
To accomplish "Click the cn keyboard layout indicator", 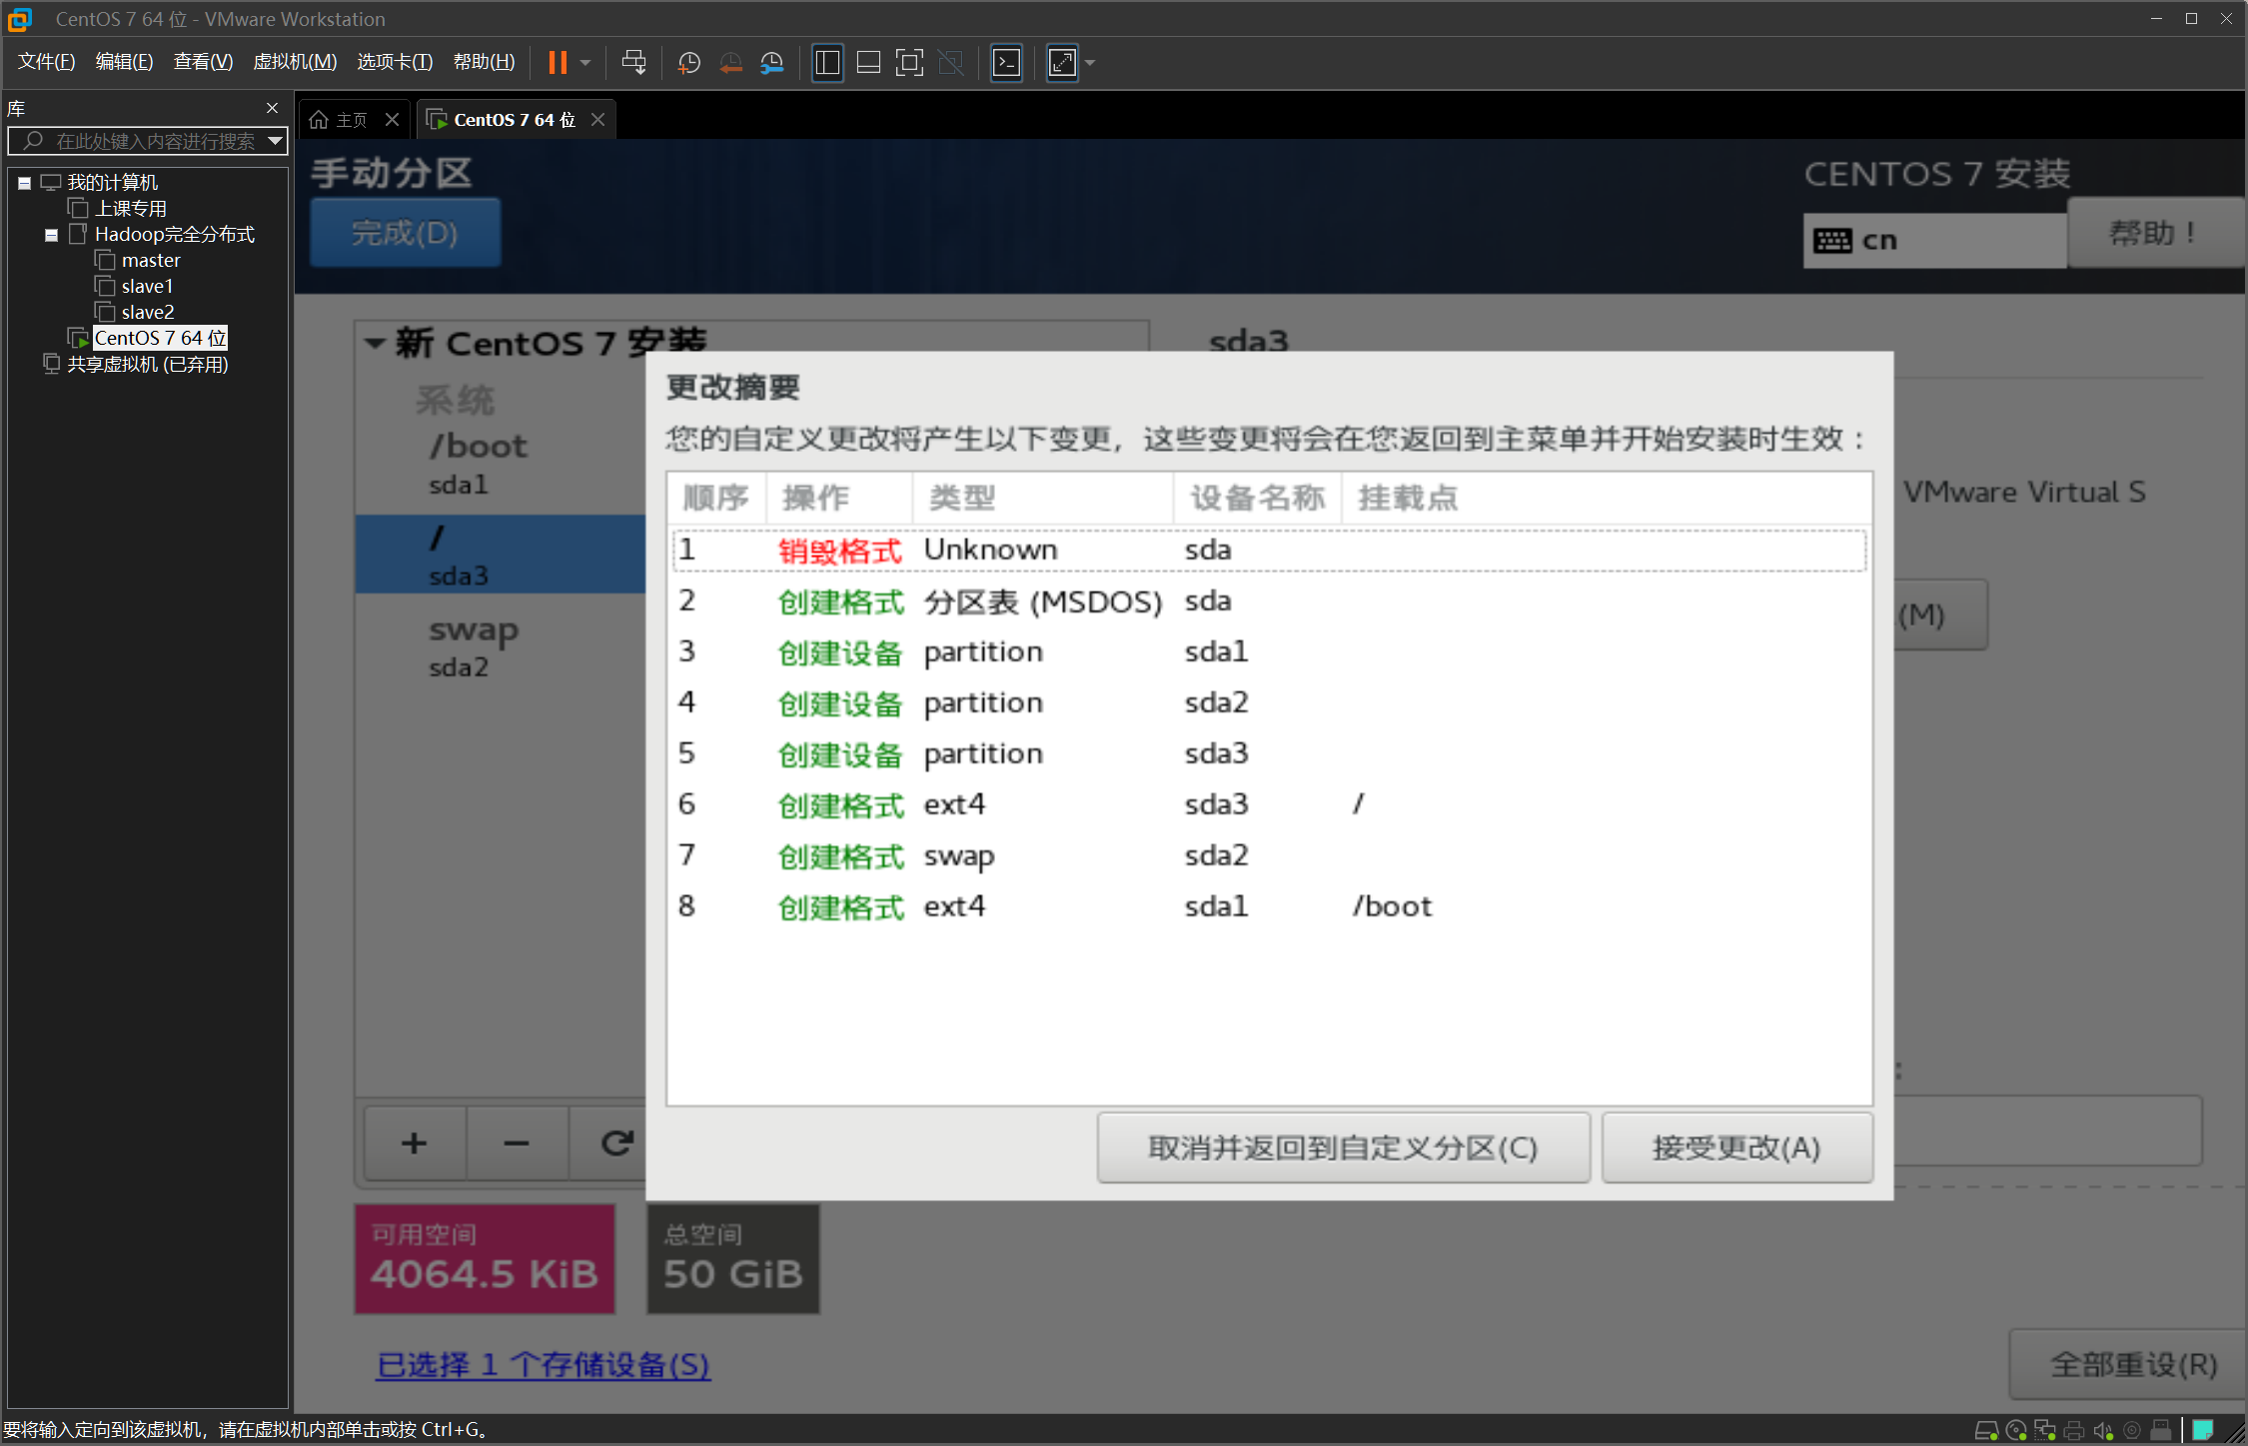I will [x=1934, y=241].
